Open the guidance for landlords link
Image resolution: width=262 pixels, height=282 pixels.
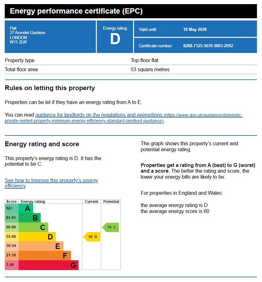99,115
